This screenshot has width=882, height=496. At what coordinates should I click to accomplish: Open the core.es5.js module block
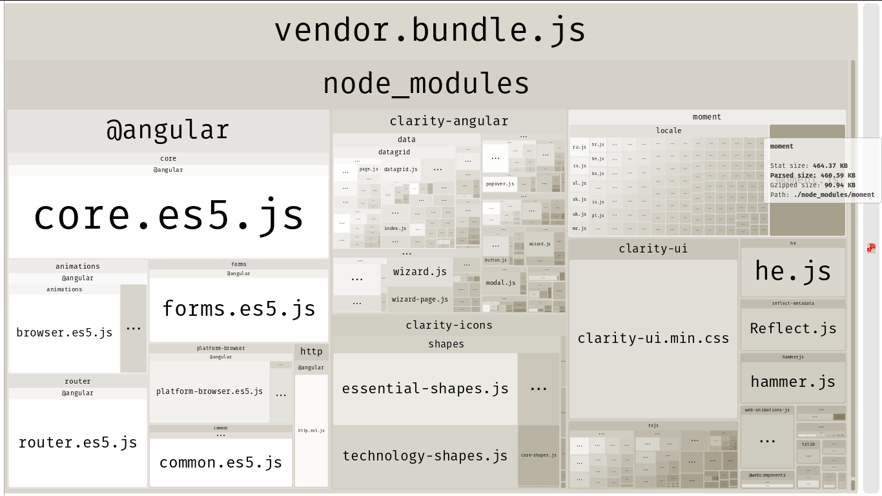168,216
